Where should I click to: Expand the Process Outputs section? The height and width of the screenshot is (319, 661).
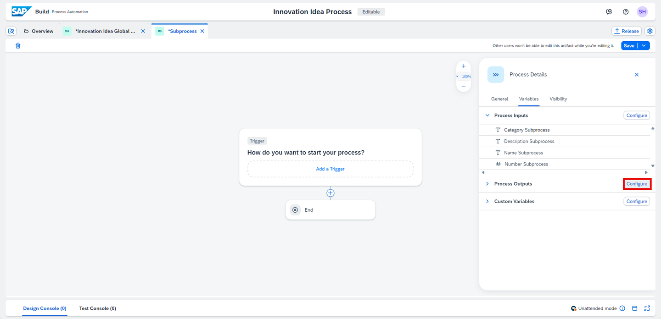tap(487, 184)
